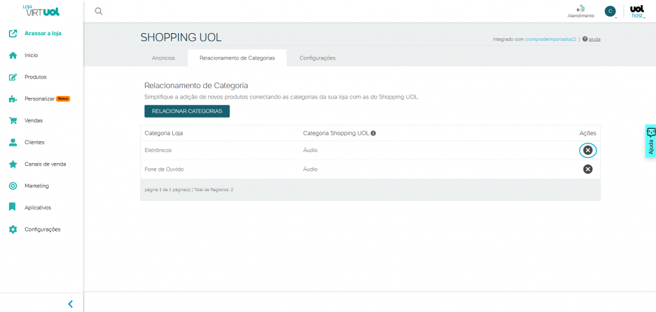Image resolution: width=656 pixels, height=312 pixels.
Task: Open Marketing in the sidebar
Action: pyautogui.click(x=37, y=186)
